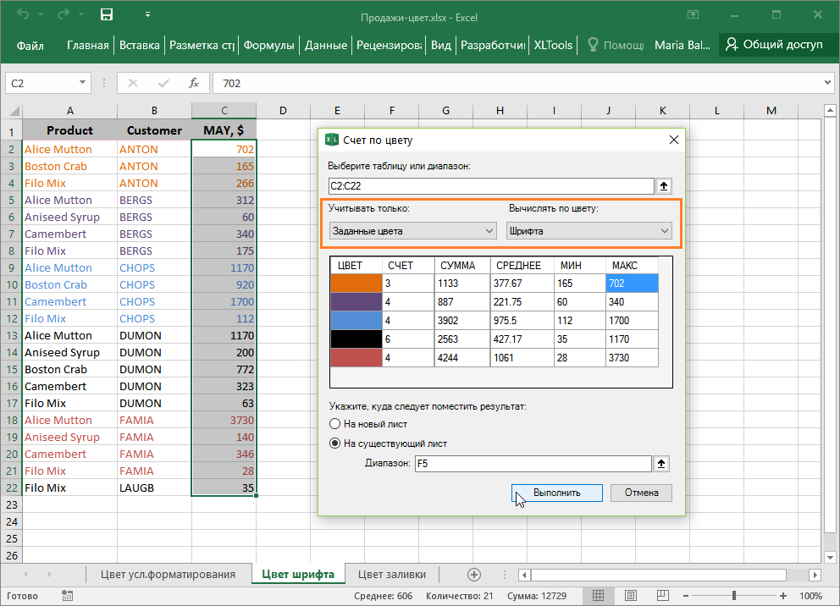Image resolution: width=840 pixels, height=606 pixels.
Task: Click the Помощь lightbulb icon on ribbon
Action: click(591, 46)
